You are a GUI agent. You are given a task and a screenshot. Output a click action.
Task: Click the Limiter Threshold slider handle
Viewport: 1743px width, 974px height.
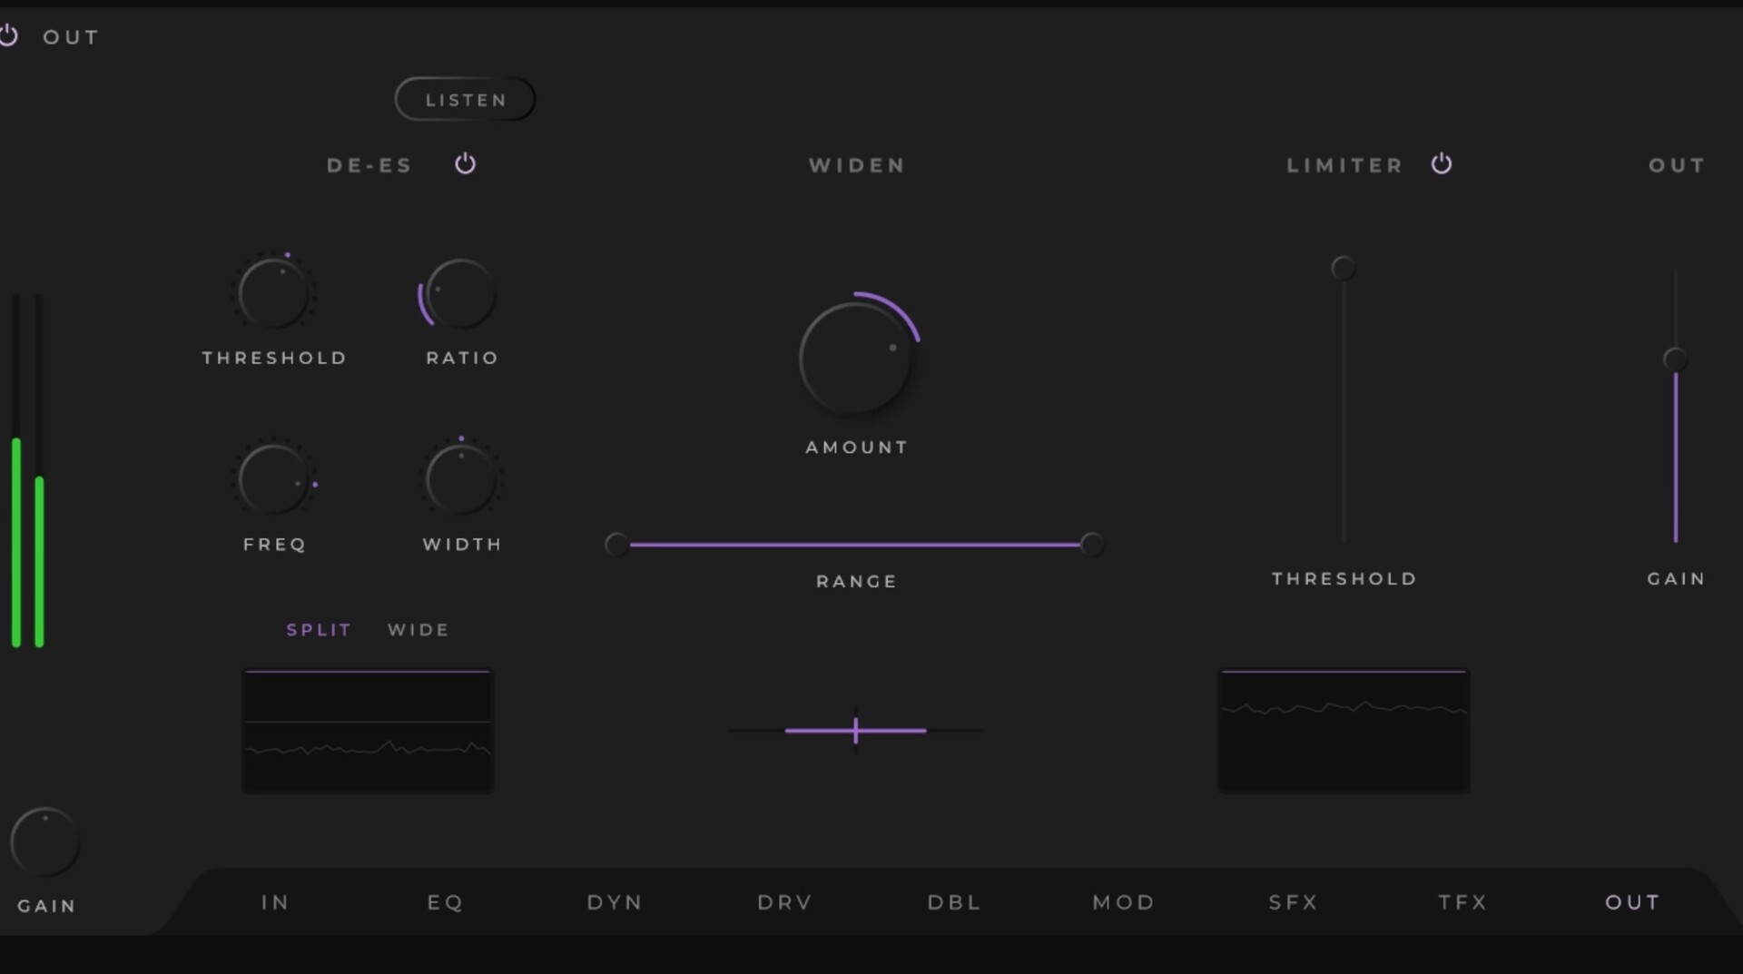pyautogui.click(x=1344, y=268)
